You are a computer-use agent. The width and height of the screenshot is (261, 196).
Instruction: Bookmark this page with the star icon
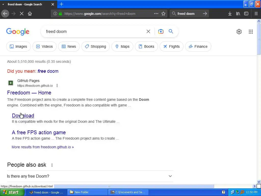coord(163,14)
